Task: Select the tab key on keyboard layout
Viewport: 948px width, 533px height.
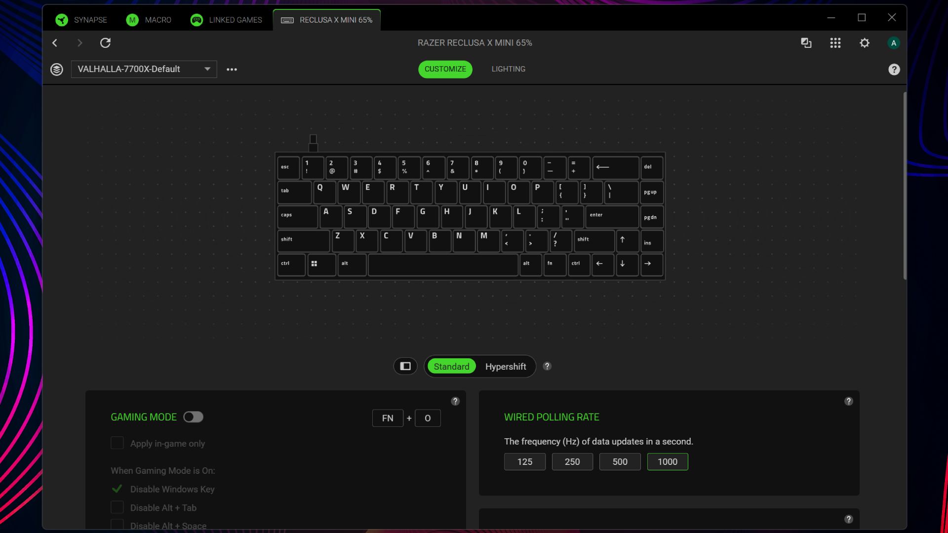Action: [x=294, y=192]
